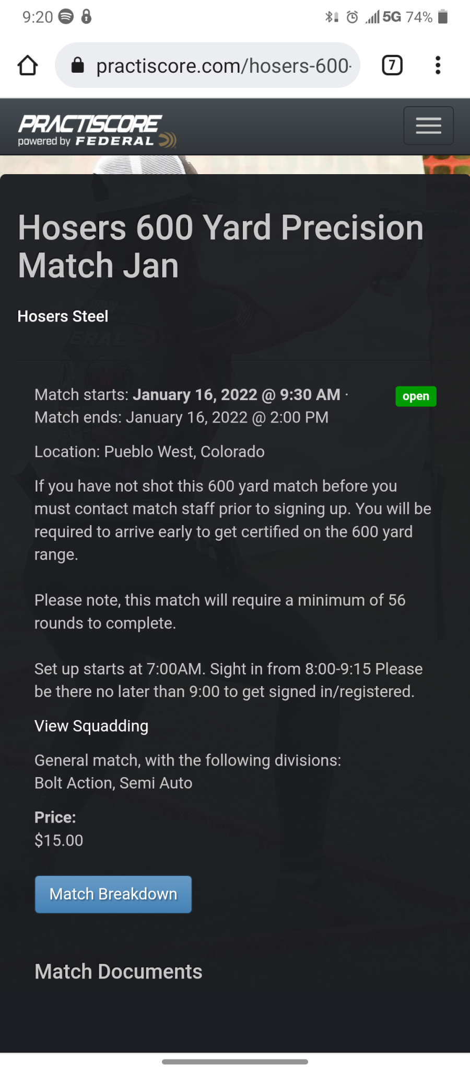Screen dimensions: 470x1071
Task: Tap the Spotify status bar icon
Action: pyautogui.click(x=66, y=17)
